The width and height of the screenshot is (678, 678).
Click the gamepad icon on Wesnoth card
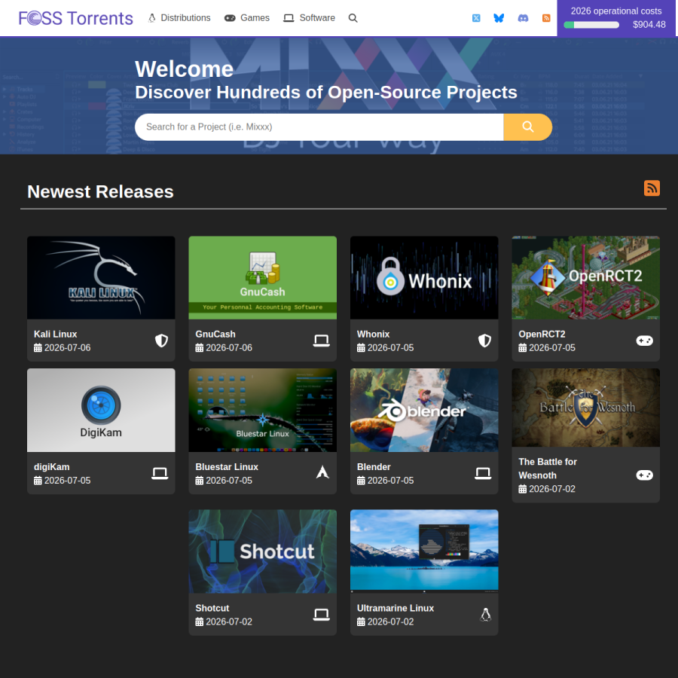[644, 475]
